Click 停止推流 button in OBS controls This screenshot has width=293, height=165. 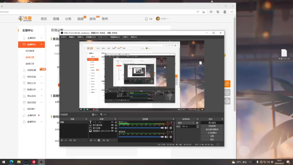pos(212,123)
